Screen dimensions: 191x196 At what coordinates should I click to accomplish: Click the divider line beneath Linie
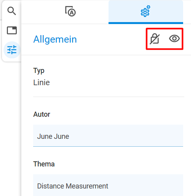point(109,97)
